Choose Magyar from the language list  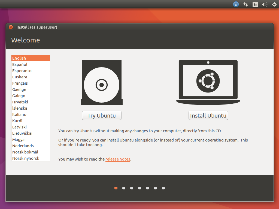click(19, 140)
